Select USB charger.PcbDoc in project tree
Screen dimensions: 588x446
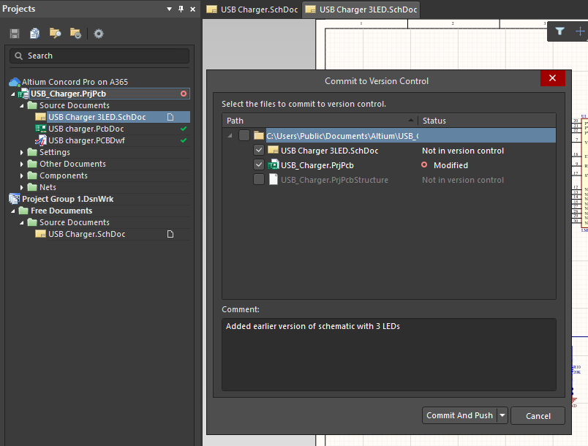click(86, 129)
